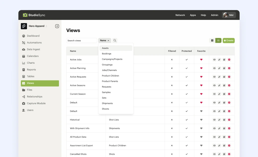
Task: Delete the Historical view
Action: (229, 120)
